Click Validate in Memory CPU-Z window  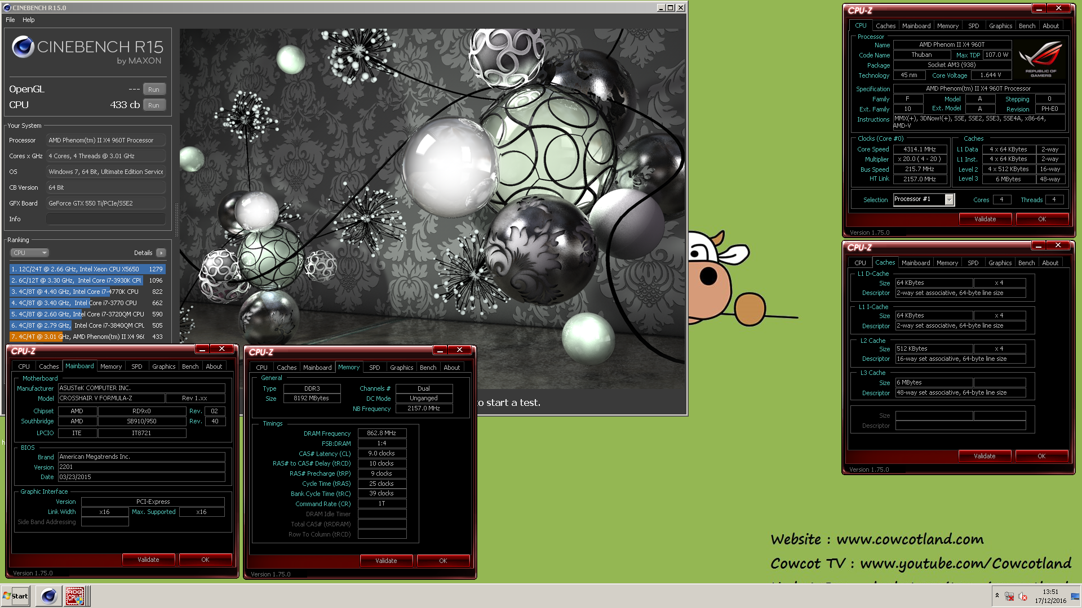point(386,561)
